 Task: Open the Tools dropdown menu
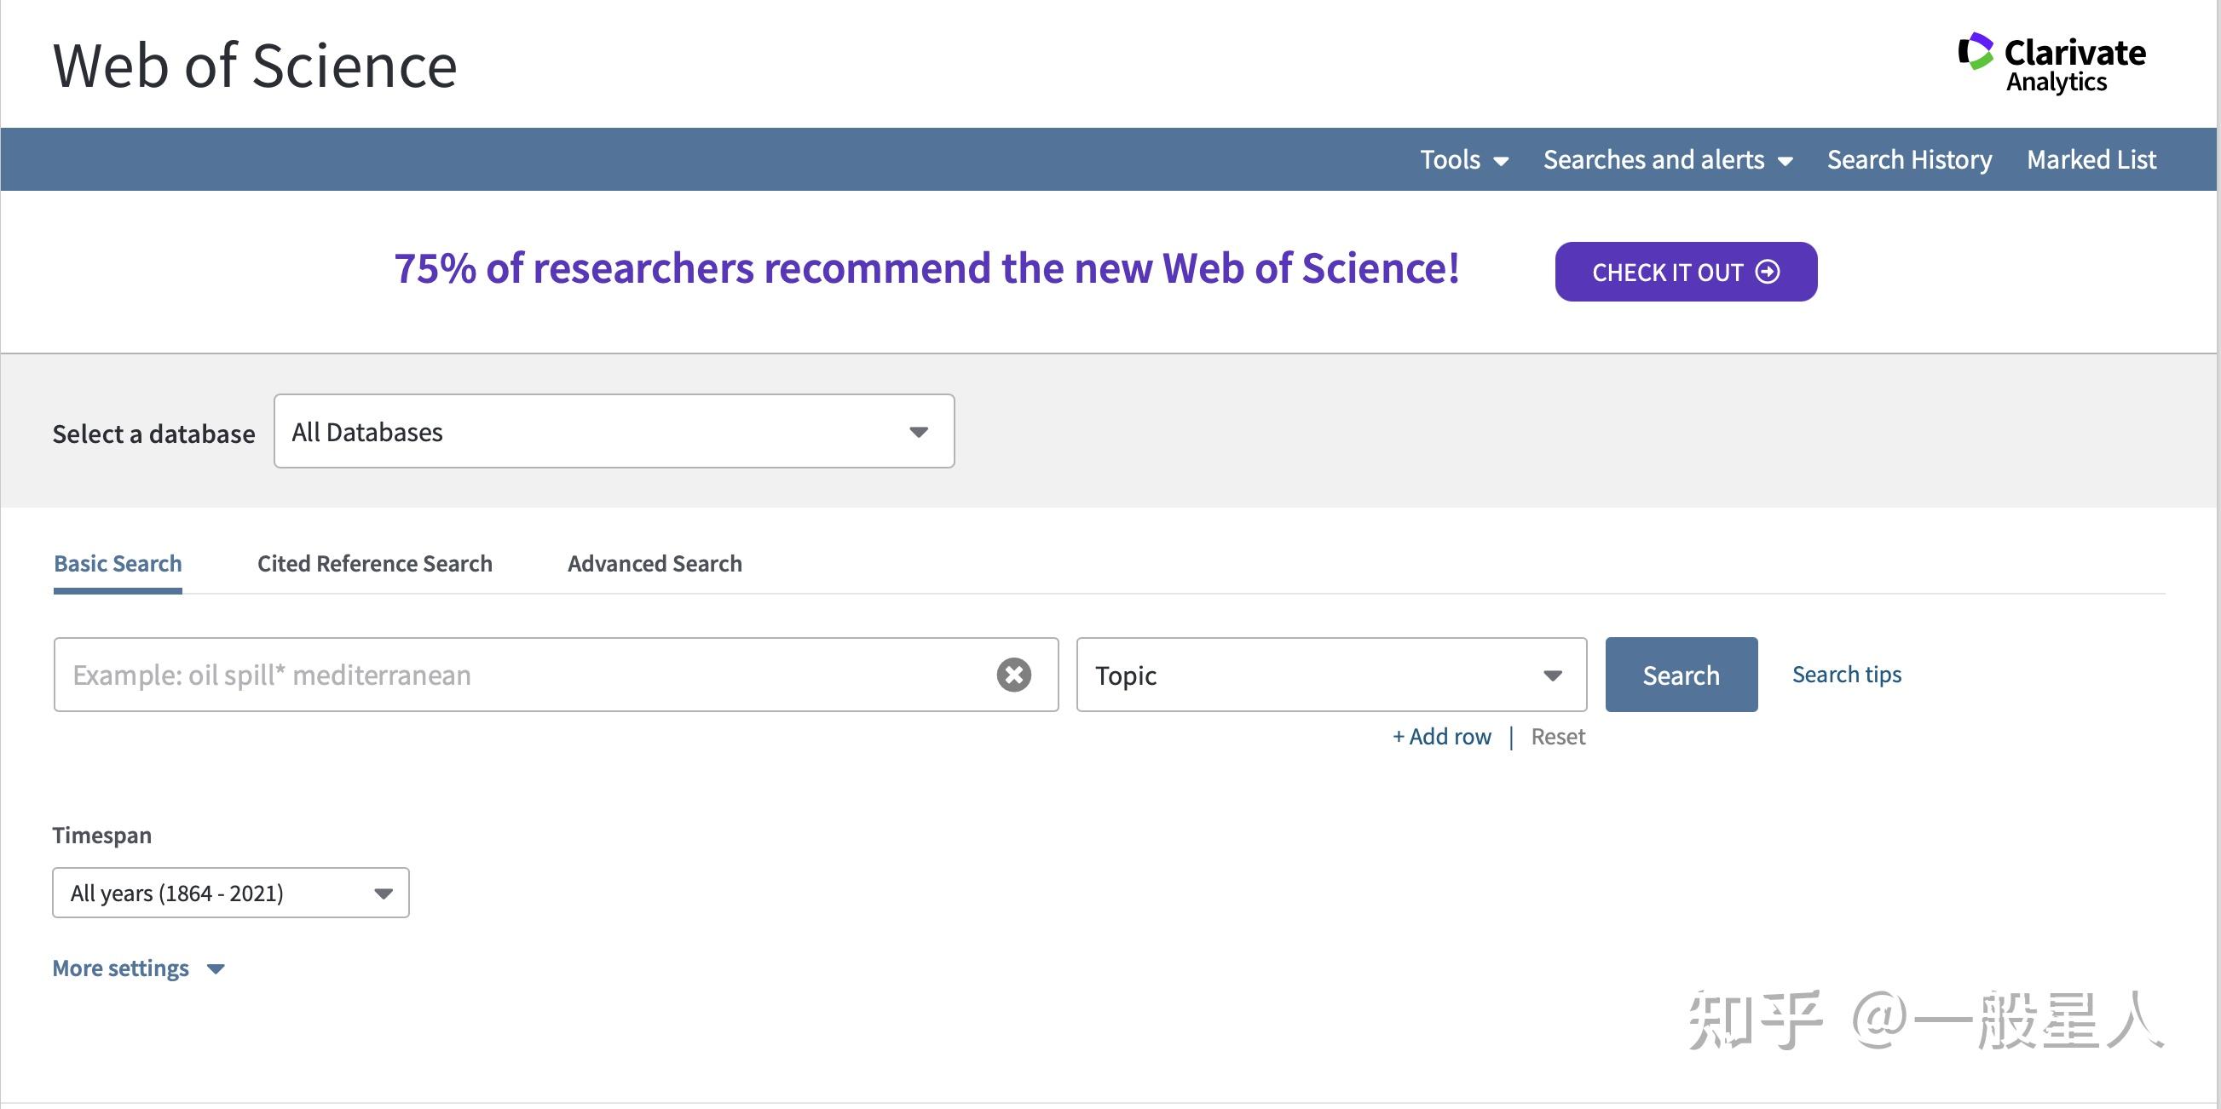pos(1464,159)
